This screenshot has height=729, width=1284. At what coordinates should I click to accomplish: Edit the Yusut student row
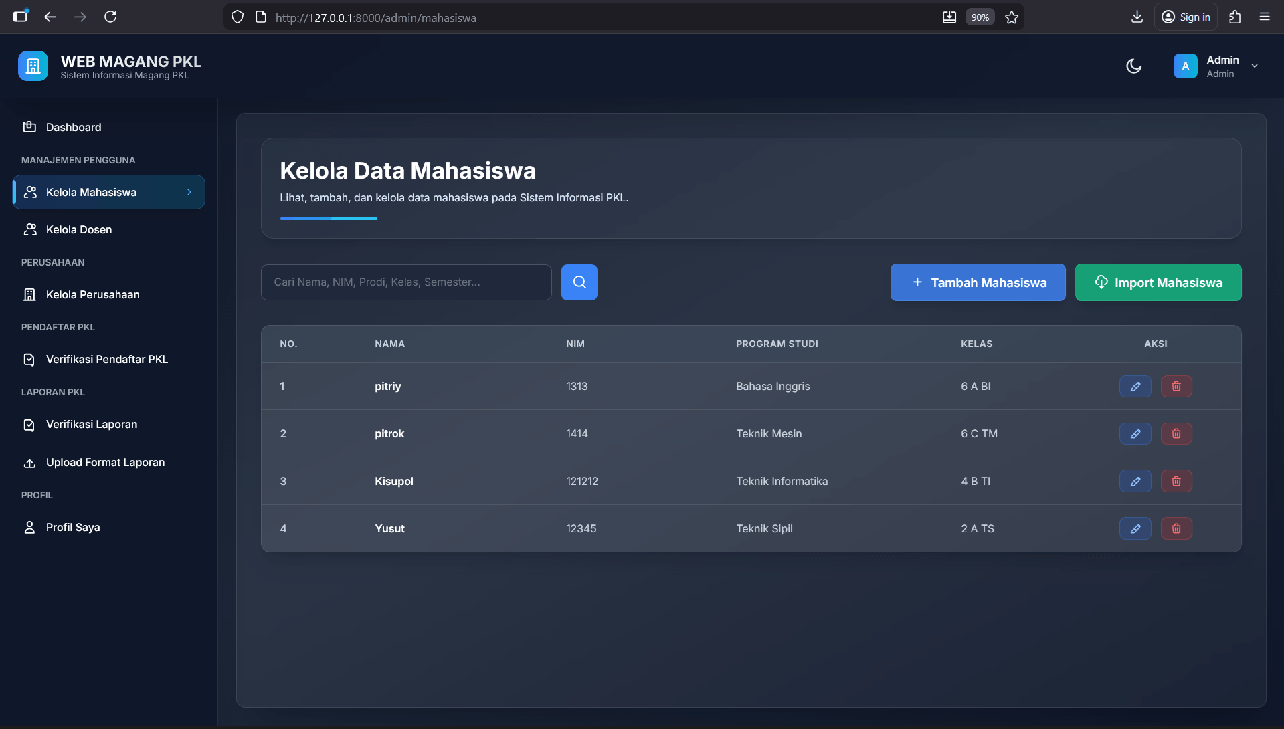click(x=1135, y=528)
